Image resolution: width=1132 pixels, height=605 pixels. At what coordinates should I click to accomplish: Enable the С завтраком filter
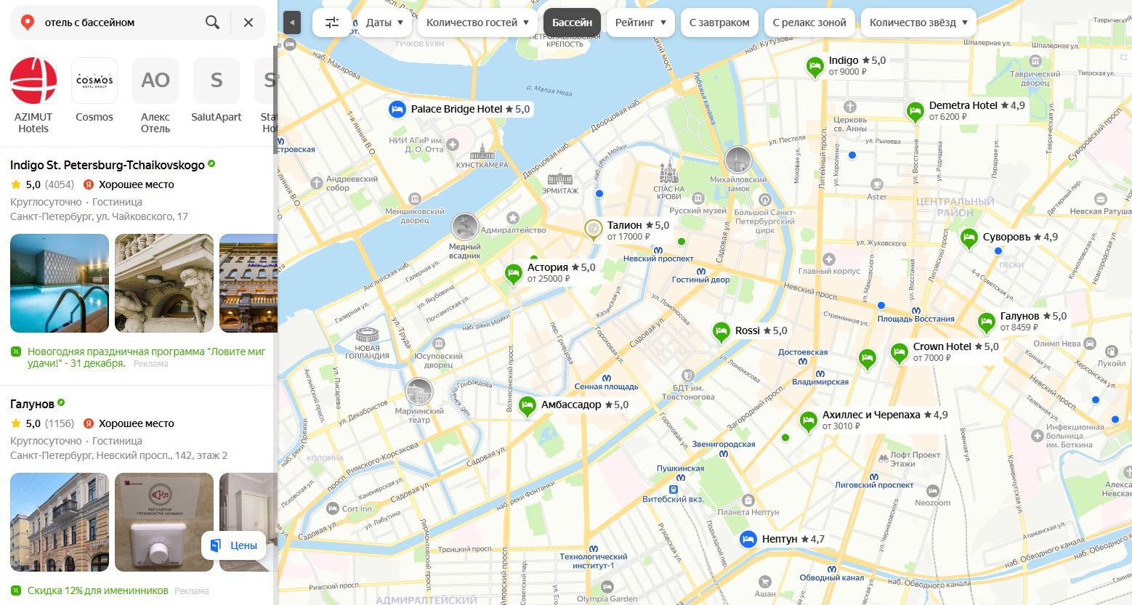719,23
